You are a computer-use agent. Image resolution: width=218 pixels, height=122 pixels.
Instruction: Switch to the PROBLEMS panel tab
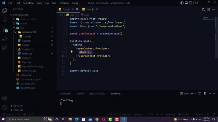[x=66, y=94]
